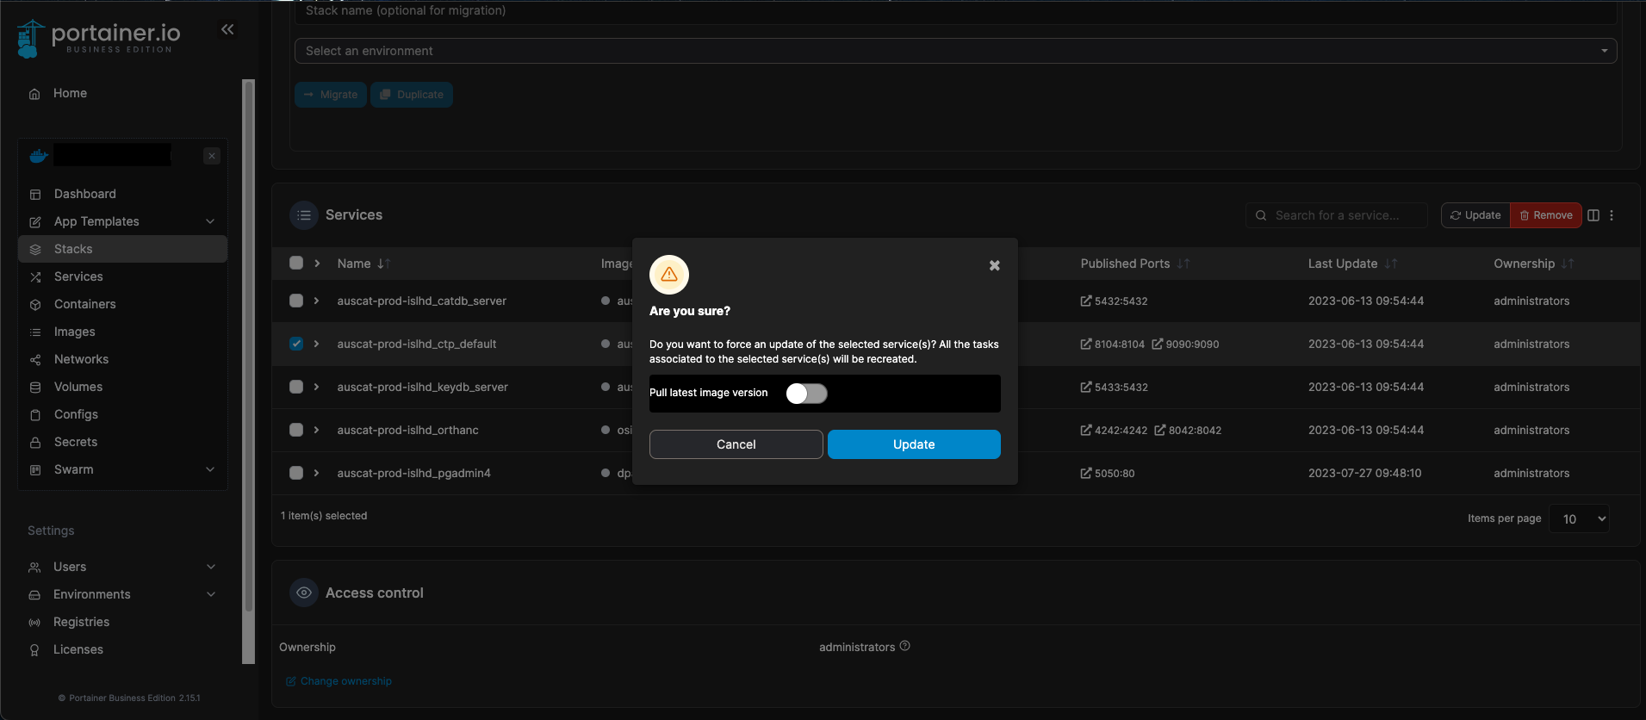This screenshot has width=1646, height=720.
Task: Toggle the select-all services checkbox
Action: click(296, 263)
